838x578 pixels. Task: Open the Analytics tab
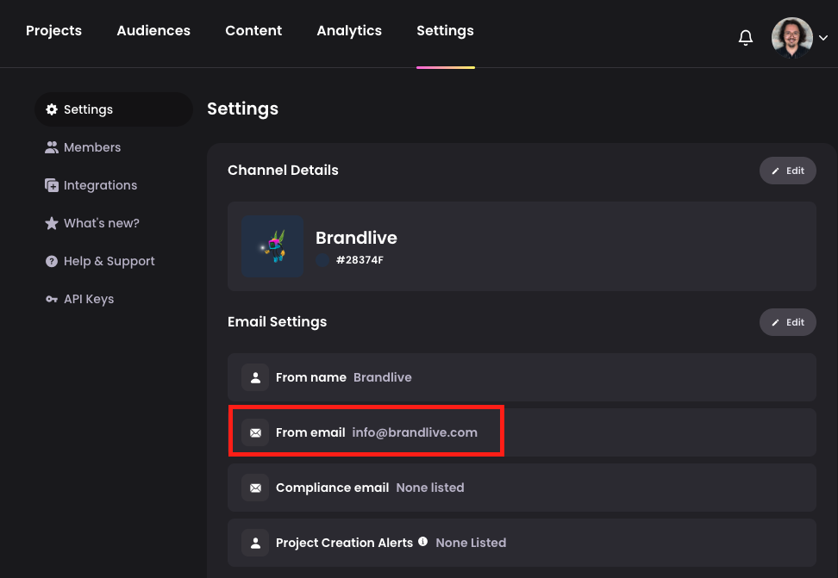349,30
